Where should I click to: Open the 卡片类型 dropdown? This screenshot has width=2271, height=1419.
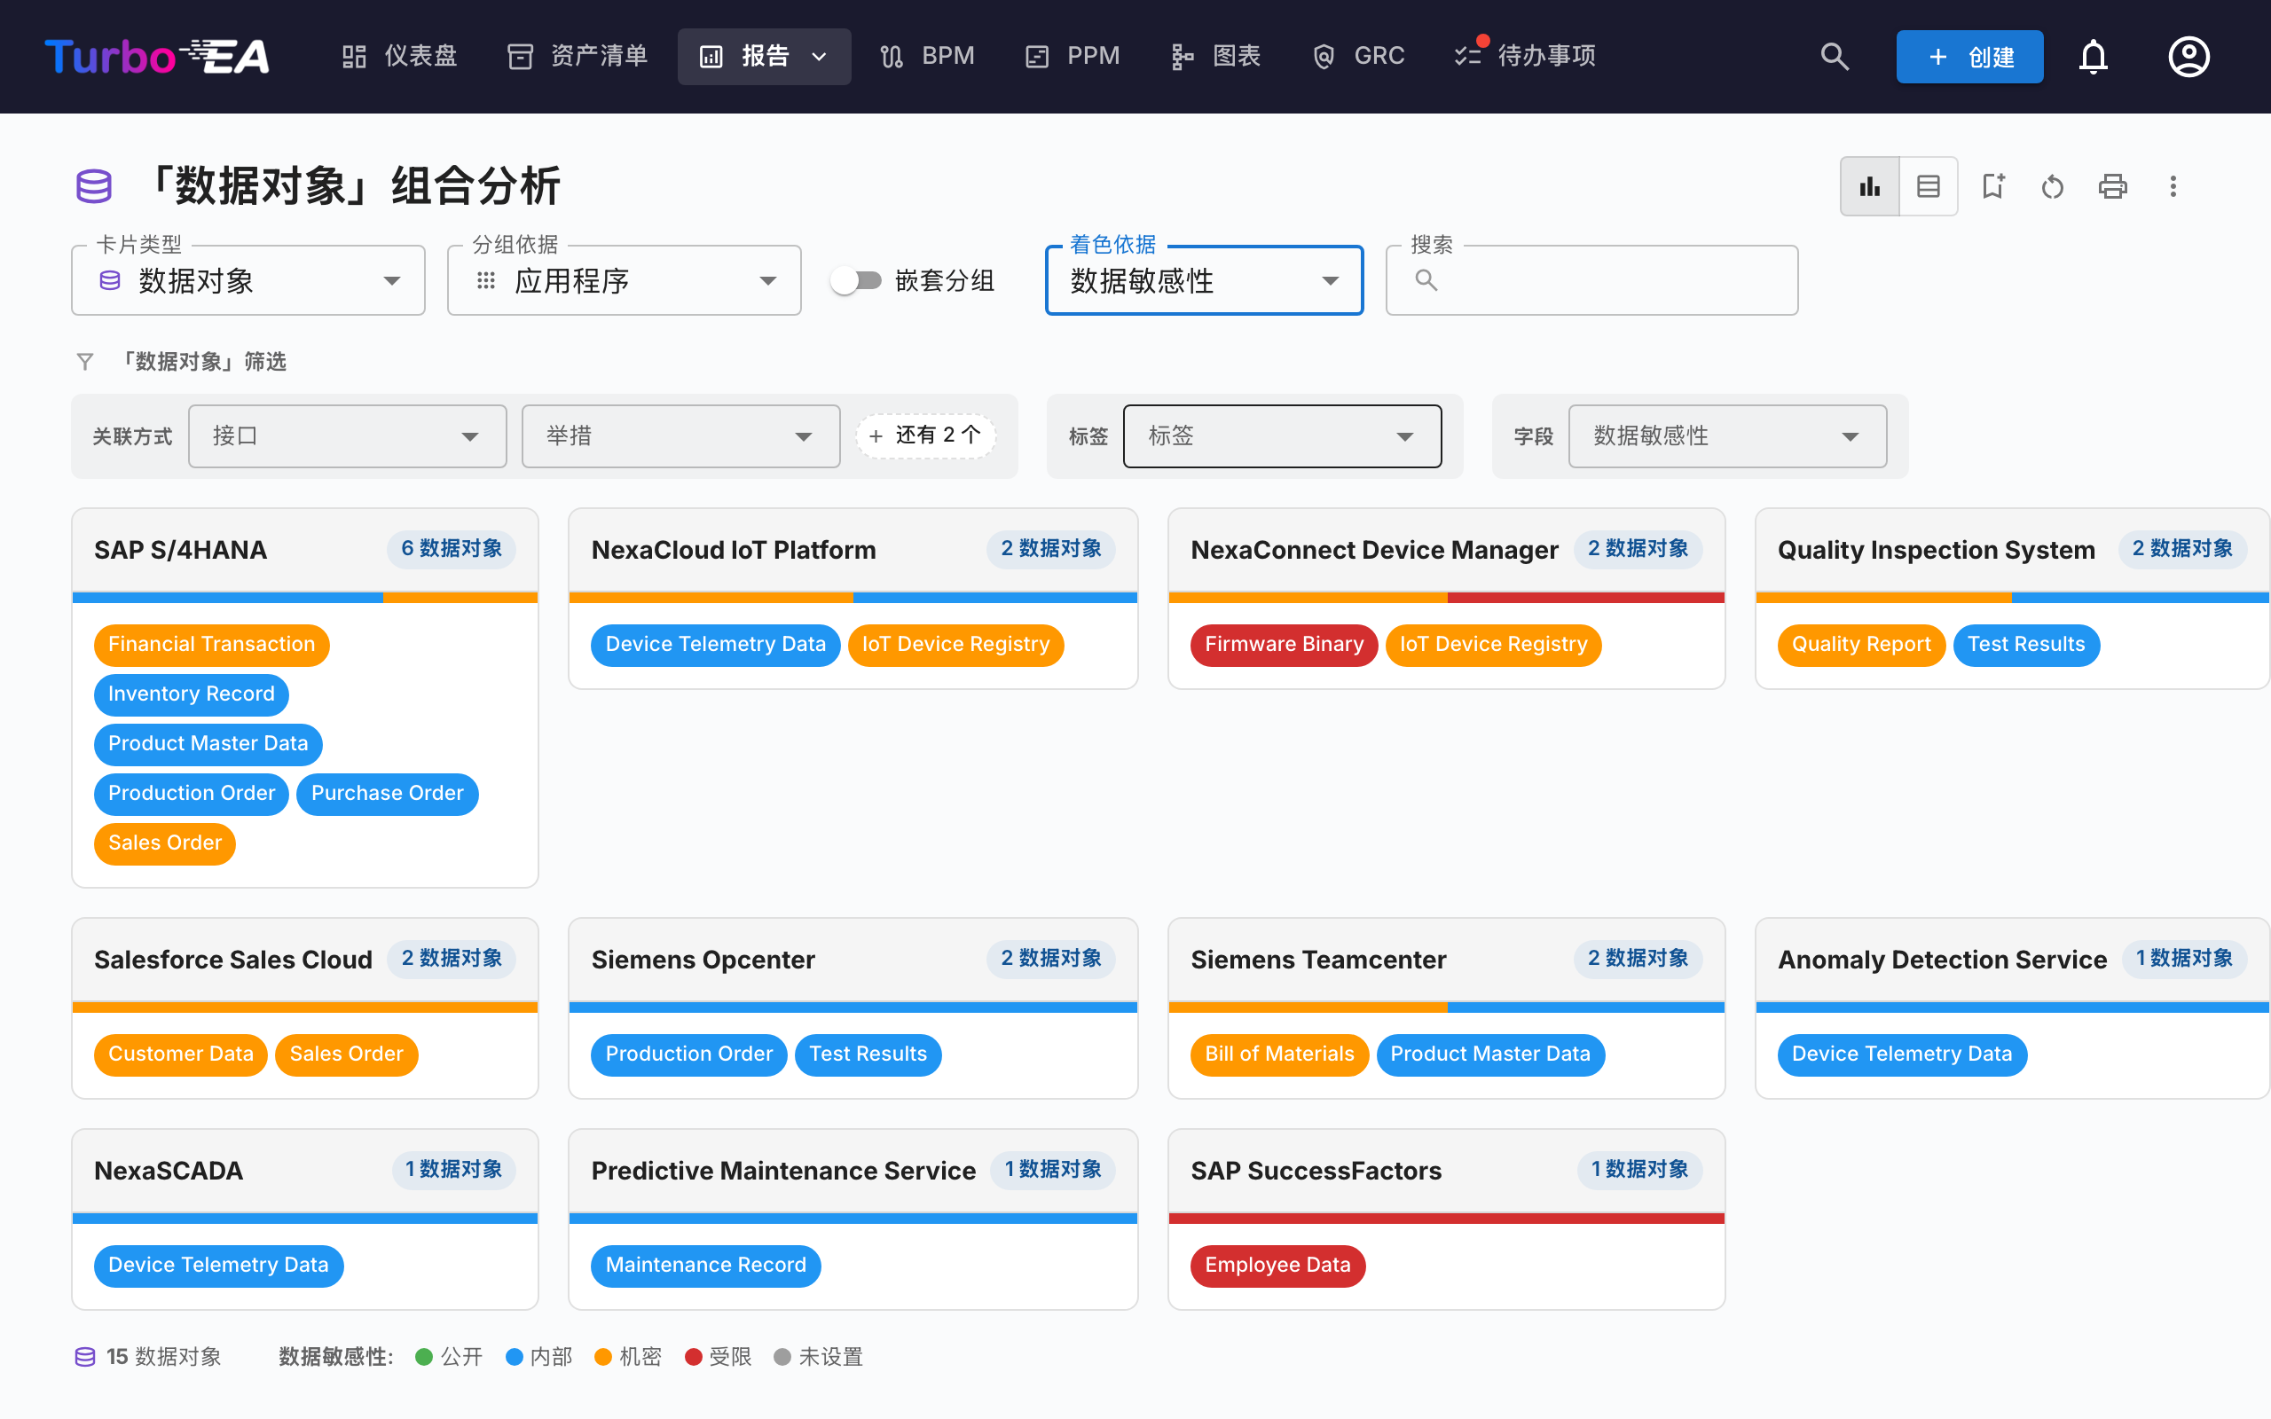(248, 279)
